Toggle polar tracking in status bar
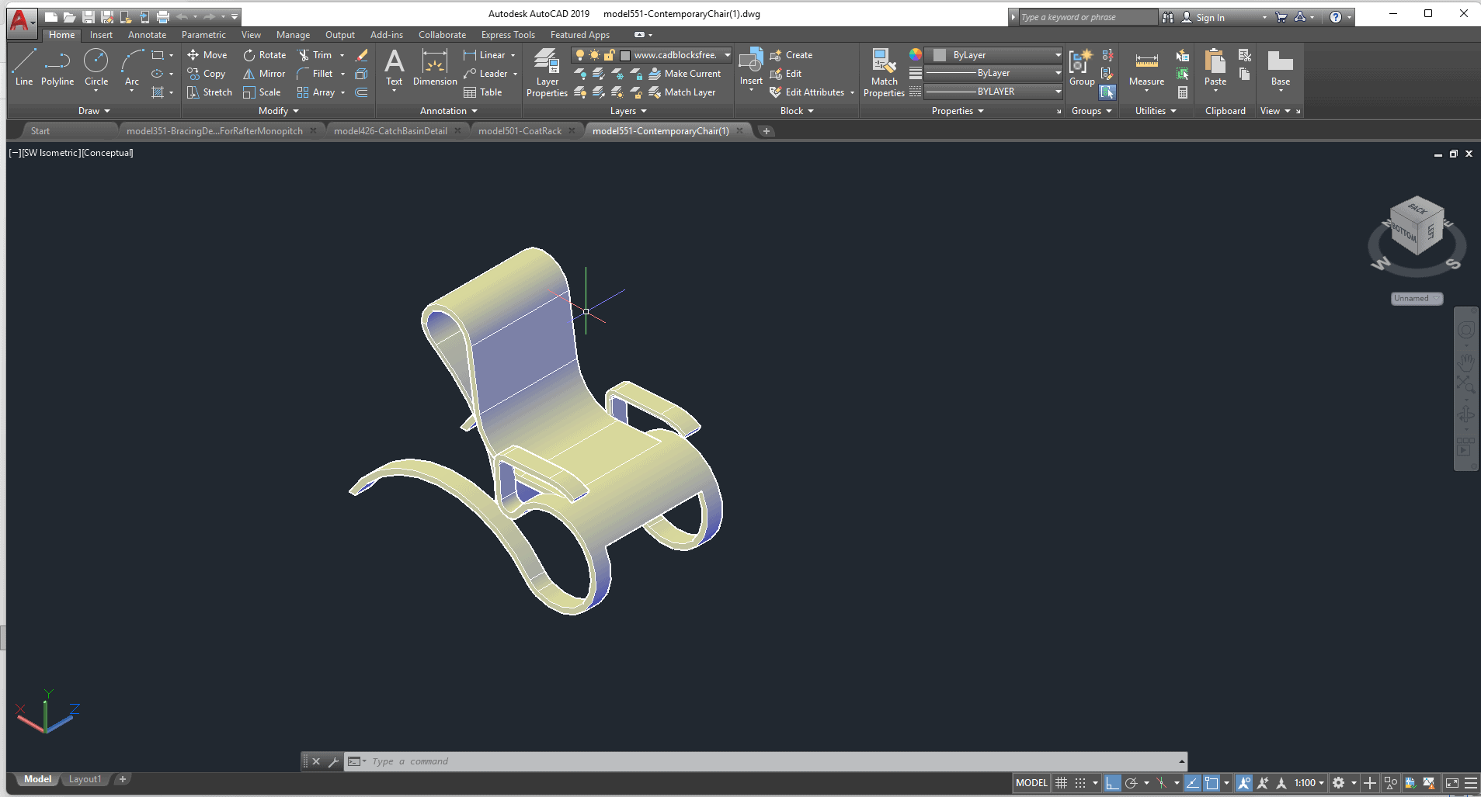1481x797 pixels. pos(1132,783)
